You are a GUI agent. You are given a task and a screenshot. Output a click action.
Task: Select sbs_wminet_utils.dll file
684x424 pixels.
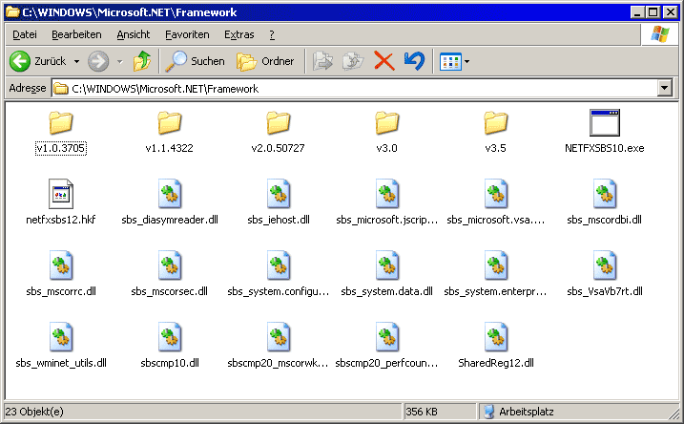click(61, 346)
